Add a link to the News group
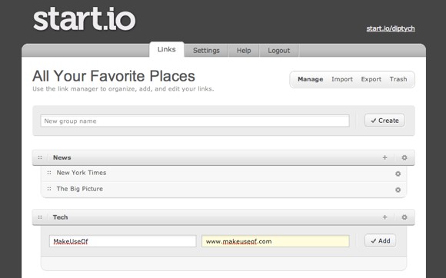Viewport: 446px width, 278px height. click(x=384, y=157)
